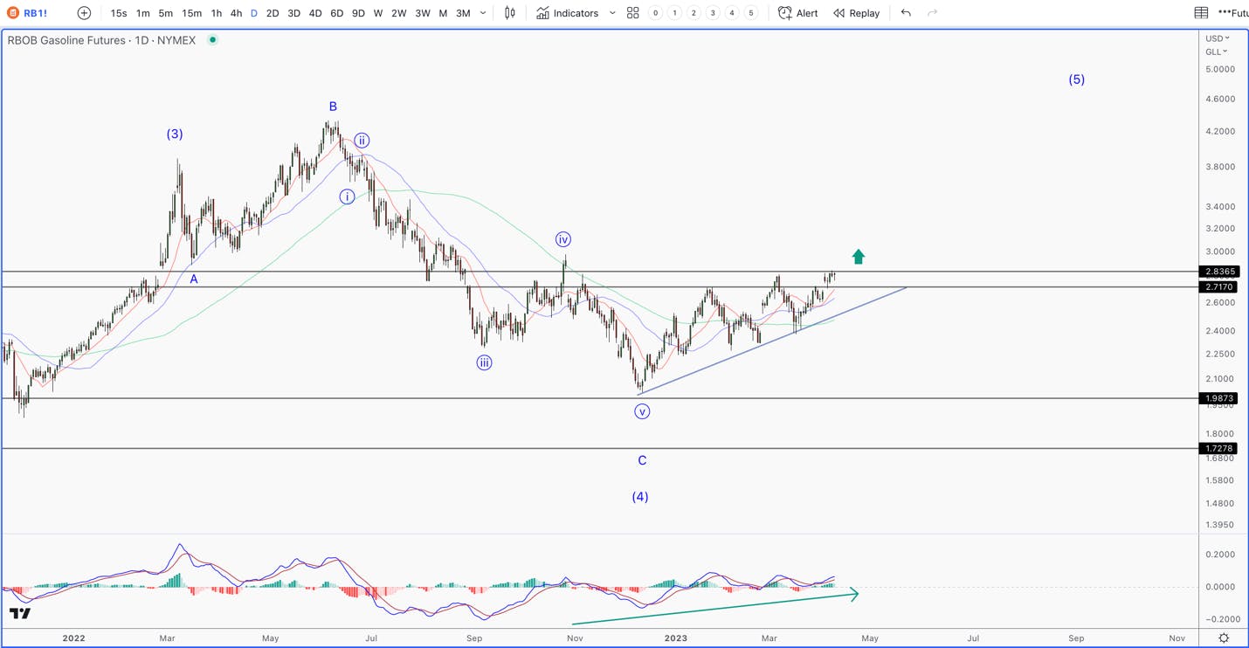Click the RB1! symbol search button
The image size is (1249, 648).
28,13
